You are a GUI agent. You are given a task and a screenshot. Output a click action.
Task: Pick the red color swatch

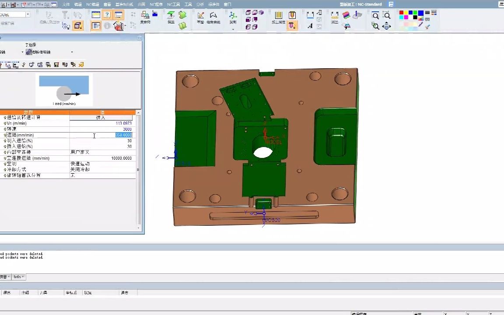(x=402, y=13)
